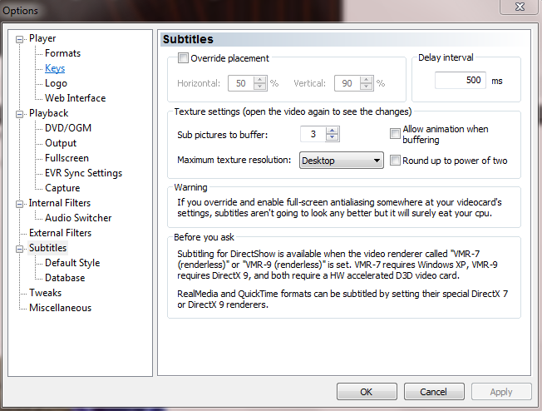Viewport: 542px width, 411px height.
Task: Open the Output options page
Action: pyautogui.click(x=61, y=143)
